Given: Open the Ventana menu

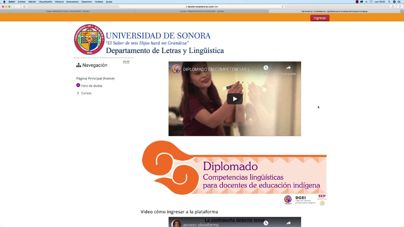Looking at the screenshot, I should [x=99, y=2].
